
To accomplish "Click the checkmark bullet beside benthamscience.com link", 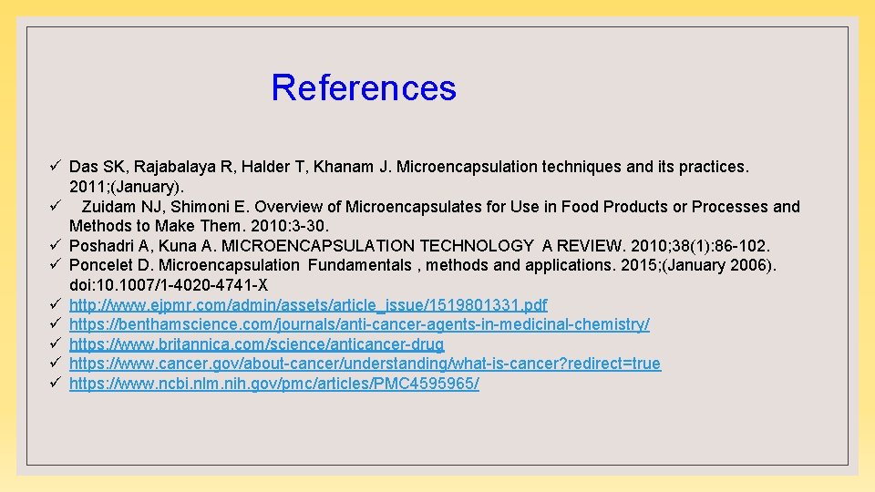I will (55, 323).
